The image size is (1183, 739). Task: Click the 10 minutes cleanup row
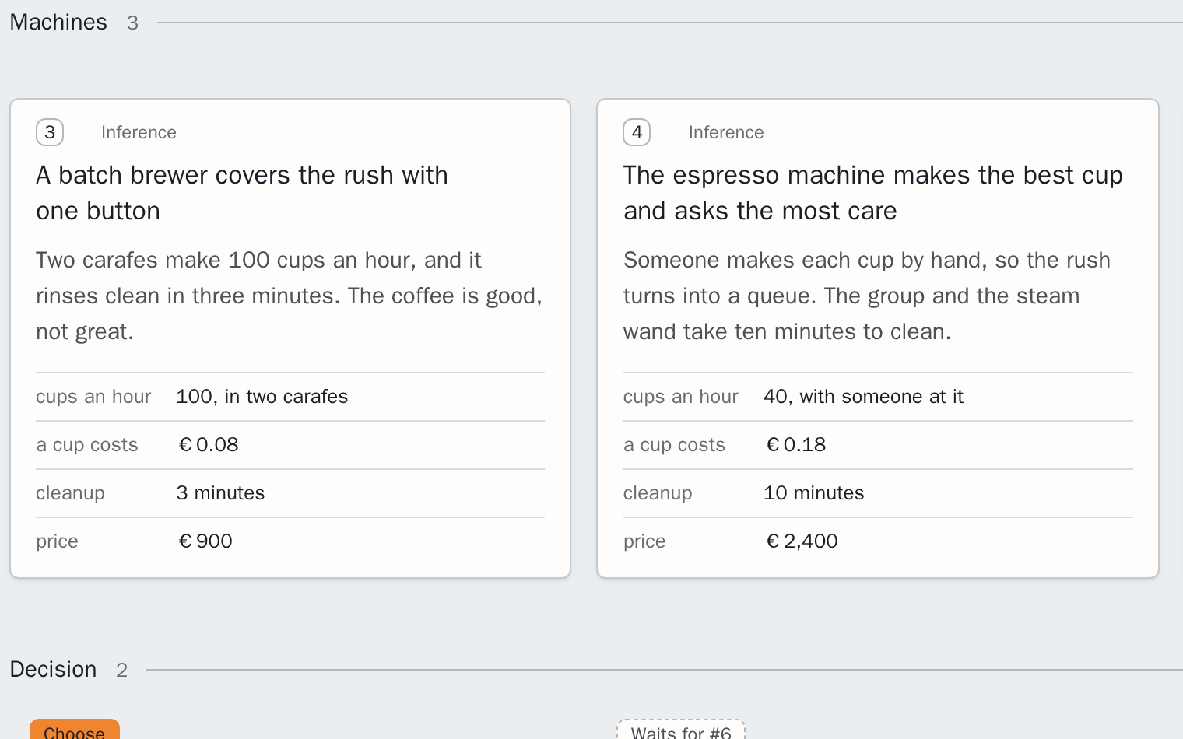[x=878, y=493]
